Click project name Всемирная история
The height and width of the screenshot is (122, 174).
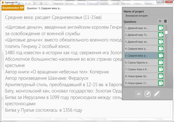click(137, 16)
